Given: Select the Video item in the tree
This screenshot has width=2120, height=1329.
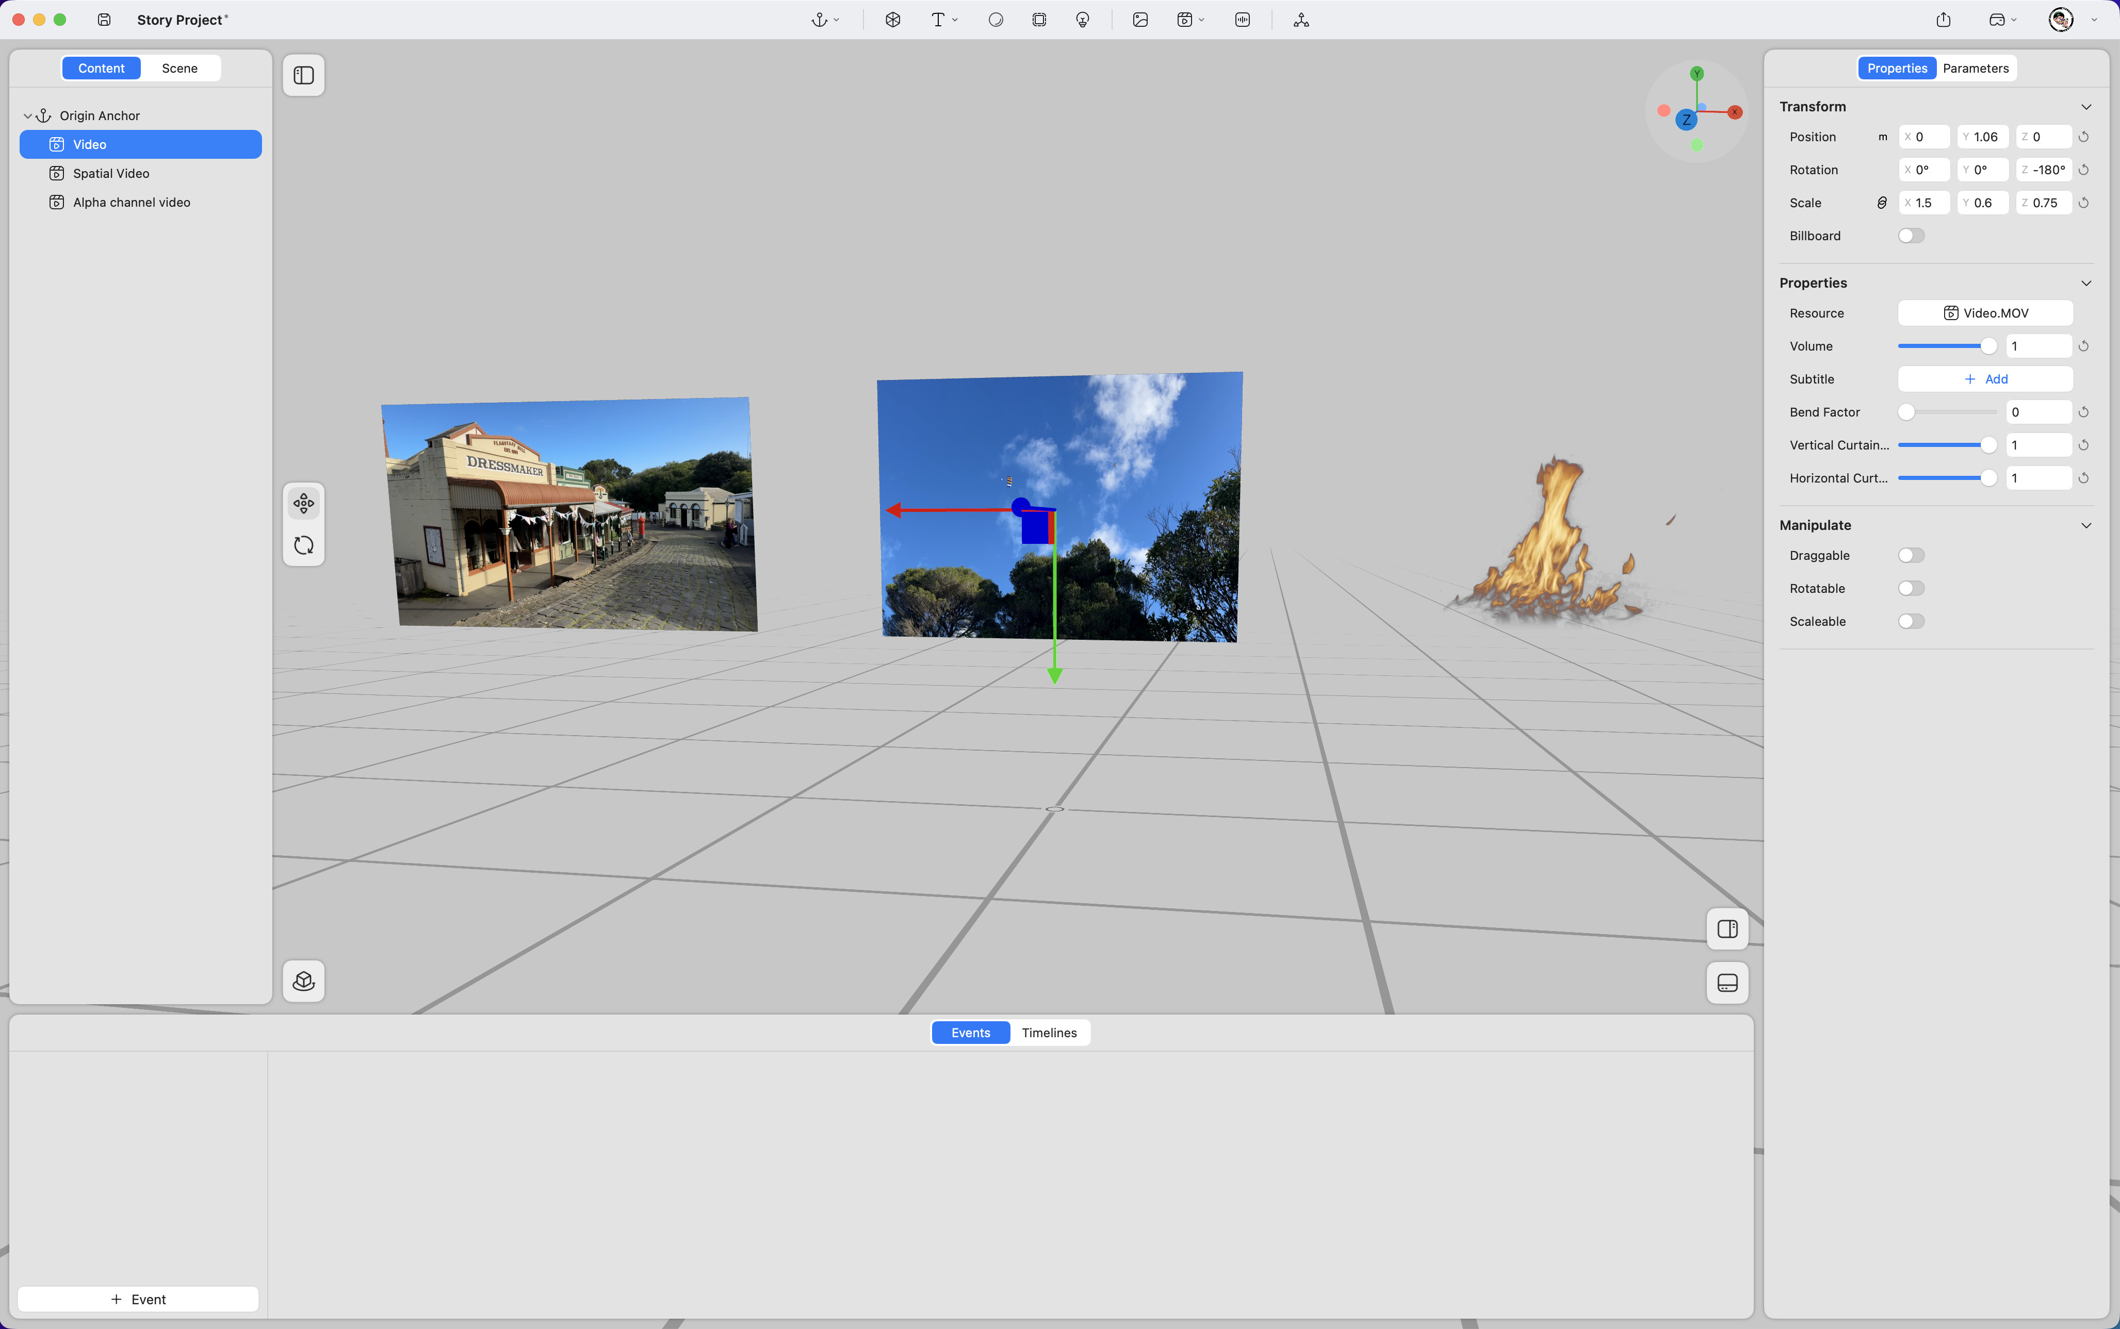Looking at the screenshot, I should click(x=141, y=144).
